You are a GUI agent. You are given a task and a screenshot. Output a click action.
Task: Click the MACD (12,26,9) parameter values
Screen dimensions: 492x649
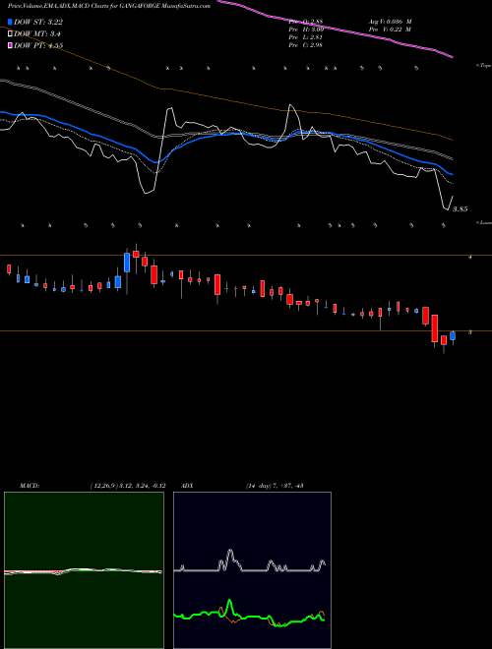click(x=128, y=486)
